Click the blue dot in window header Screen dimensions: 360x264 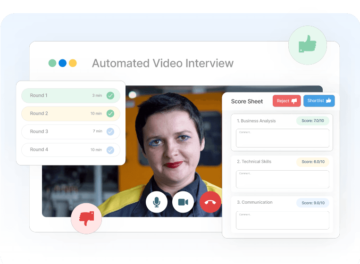[62, 63]
